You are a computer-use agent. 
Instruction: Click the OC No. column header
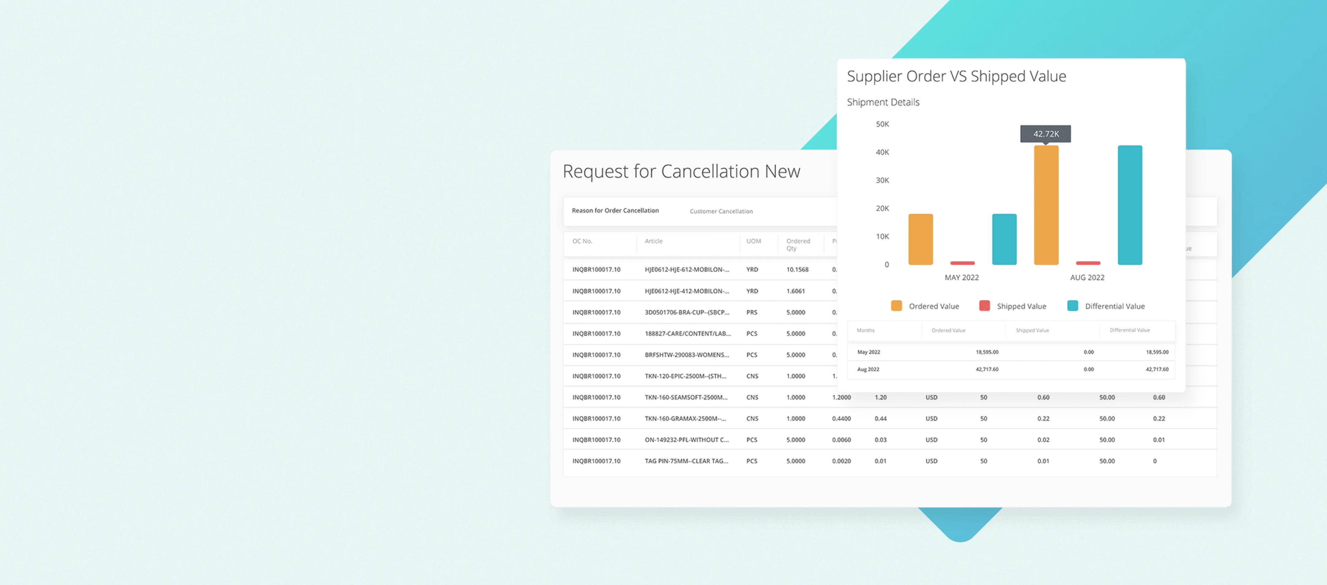[582, 241]
